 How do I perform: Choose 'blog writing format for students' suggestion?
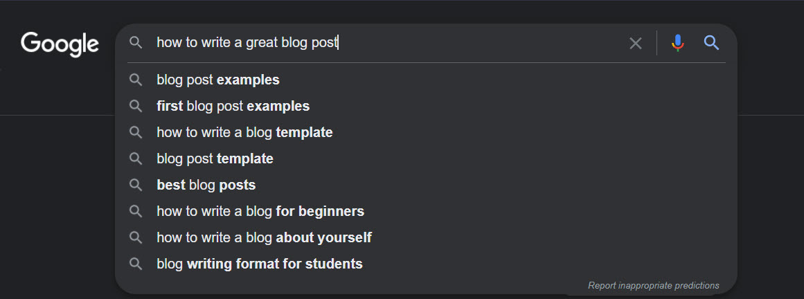coord(426,264)
